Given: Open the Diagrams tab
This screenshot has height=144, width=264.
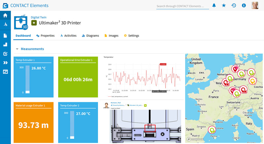Looking at the screenshot, I should (x=90, y=36).
